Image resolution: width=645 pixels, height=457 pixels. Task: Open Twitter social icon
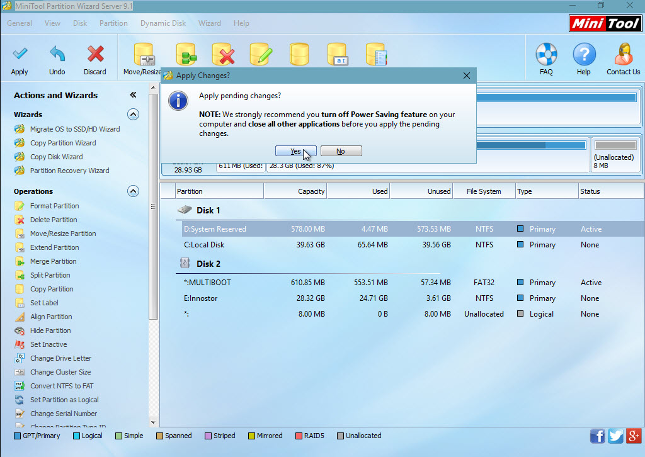pyautogui.click(x=615, y=436)
